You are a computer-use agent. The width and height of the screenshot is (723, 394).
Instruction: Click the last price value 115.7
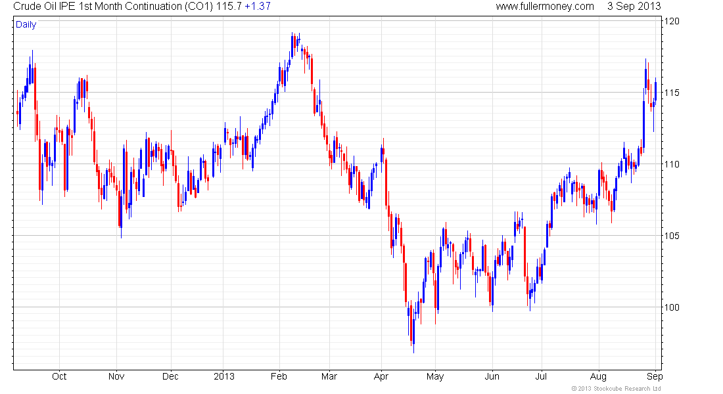[x=229, y=7]
